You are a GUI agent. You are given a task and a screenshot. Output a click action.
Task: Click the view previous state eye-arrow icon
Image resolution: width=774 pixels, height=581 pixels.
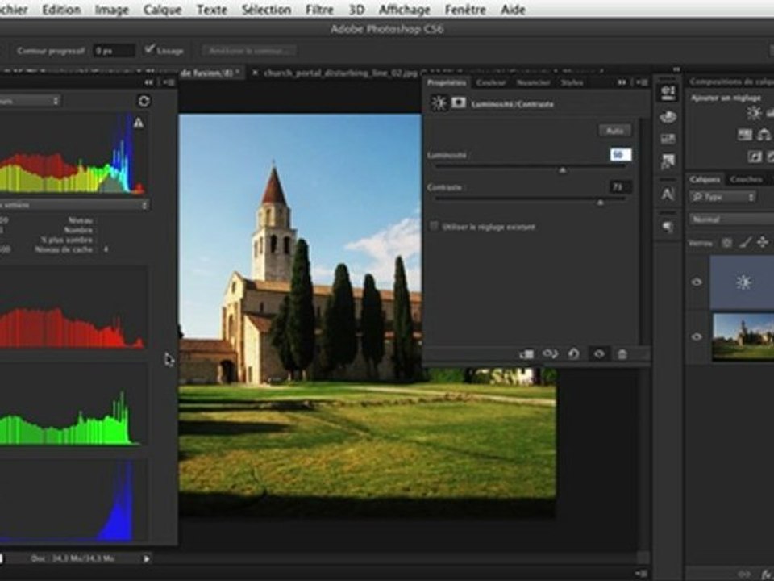coord(551,353)
